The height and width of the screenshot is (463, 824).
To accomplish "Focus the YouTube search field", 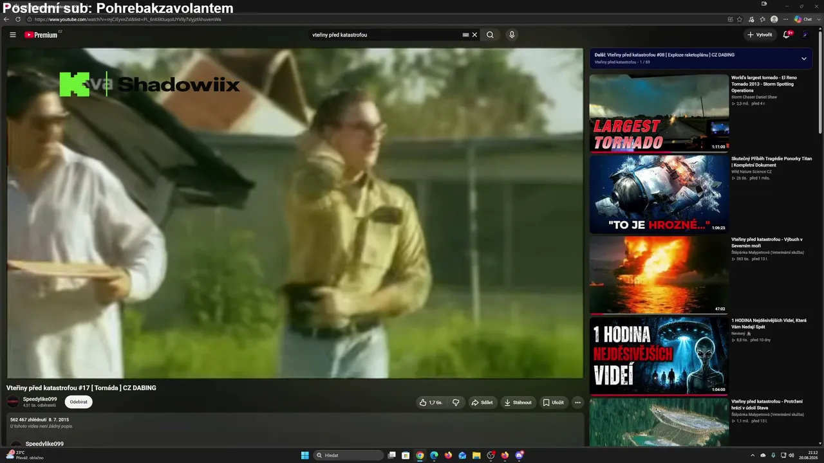I will (385, 35).
